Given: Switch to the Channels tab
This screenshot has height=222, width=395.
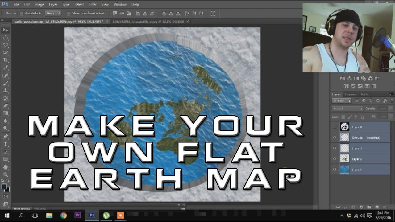Looking at the screenshot, I should pos(351,94).
